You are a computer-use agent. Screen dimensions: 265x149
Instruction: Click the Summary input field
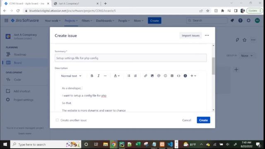pos(131,58)
